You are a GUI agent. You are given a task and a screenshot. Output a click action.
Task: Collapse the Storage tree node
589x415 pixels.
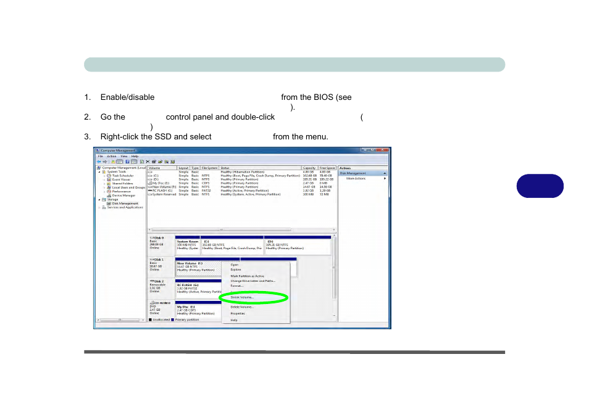pyautogui.click(x=99, y=200)
